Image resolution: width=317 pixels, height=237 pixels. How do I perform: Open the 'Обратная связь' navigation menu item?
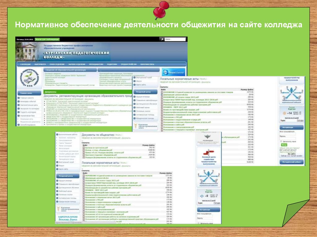(147, 64)
